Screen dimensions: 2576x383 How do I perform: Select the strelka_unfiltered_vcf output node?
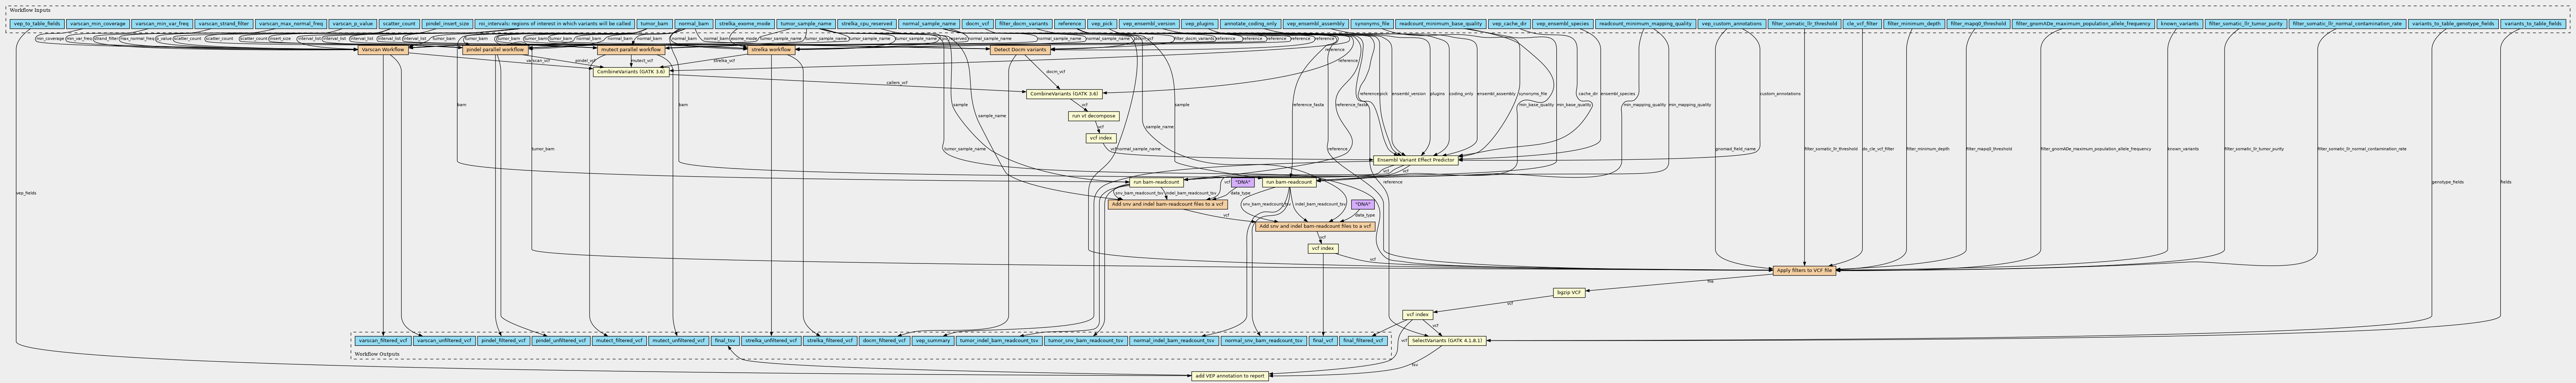[771, 341]
